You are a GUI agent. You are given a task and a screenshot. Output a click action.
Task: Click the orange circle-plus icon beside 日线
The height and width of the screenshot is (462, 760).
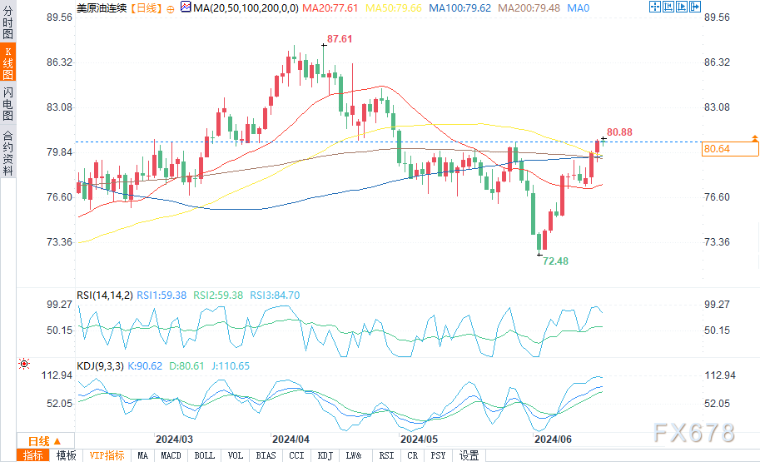point(171,8)
